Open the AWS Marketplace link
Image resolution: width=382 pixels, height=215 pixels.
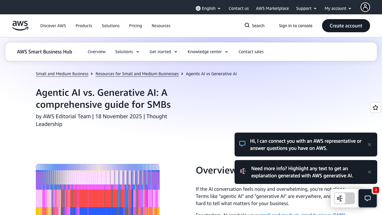pyautogui.click(x=272, y=8)
